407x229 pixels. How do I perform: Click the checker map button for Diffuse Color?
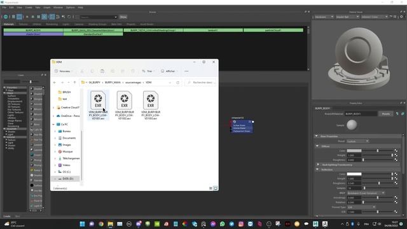pos(396,151)
